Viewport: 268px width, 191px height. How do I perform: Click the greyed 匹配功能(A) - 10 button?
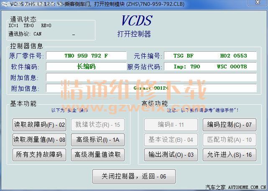[230, 140]
